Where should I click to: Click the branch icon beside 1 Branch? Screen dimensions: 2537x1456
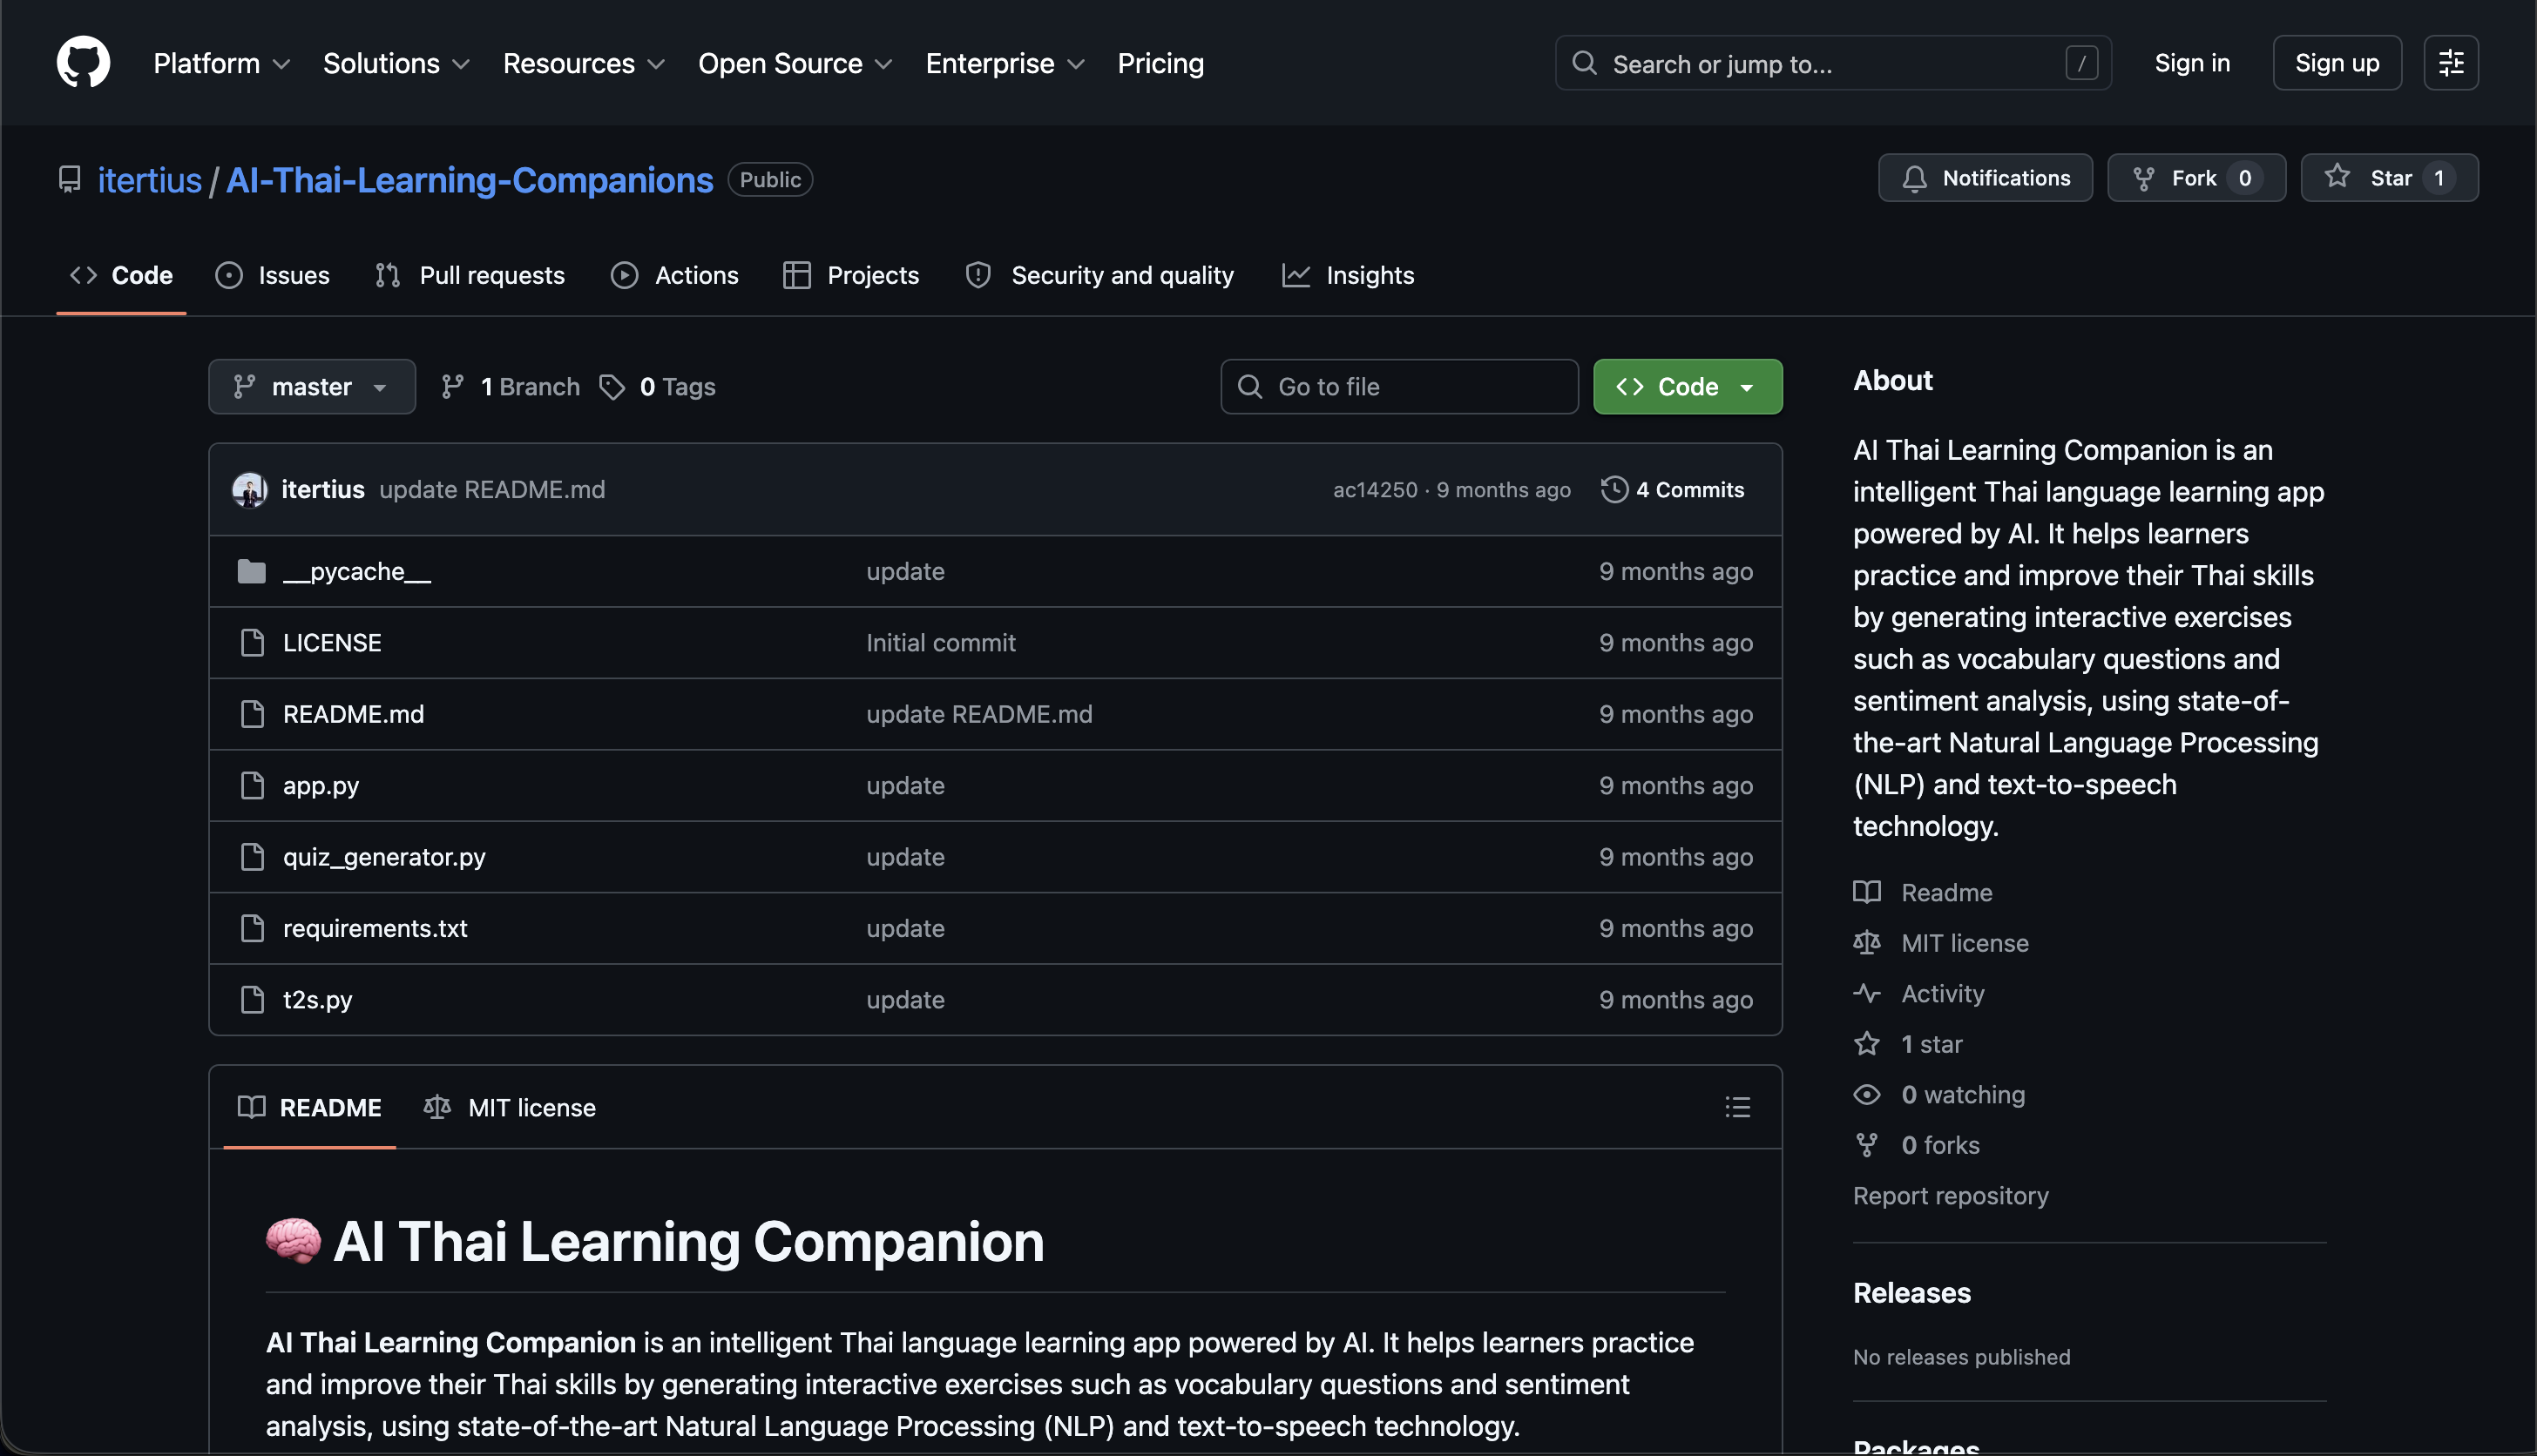(452, 387)
